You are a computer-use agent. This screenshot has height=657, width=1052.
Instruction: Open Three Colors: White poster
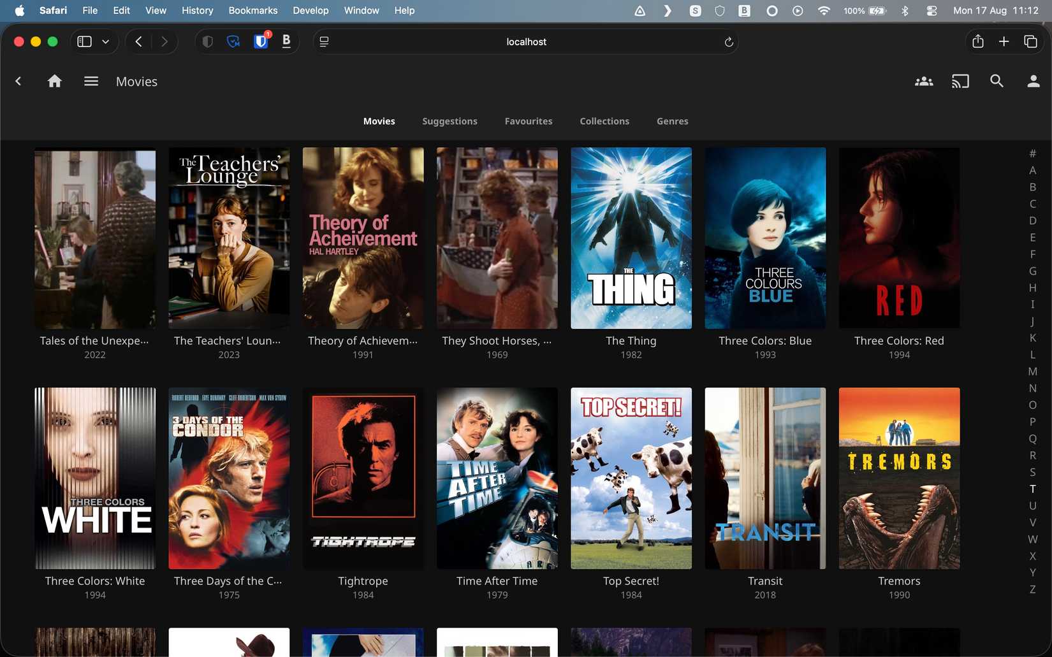pos(95,479)
